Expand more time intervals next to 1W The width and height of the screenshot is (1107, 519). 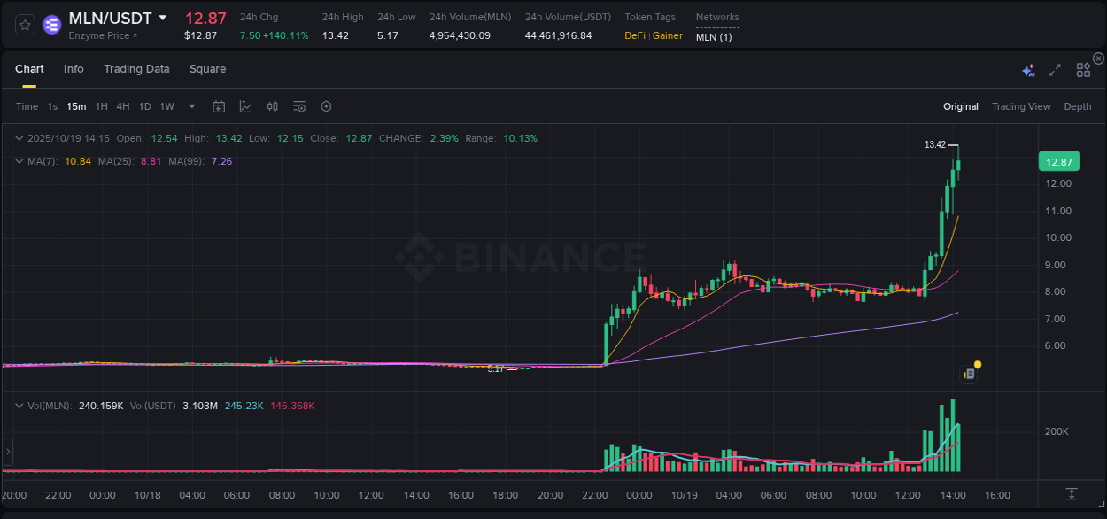190,105
